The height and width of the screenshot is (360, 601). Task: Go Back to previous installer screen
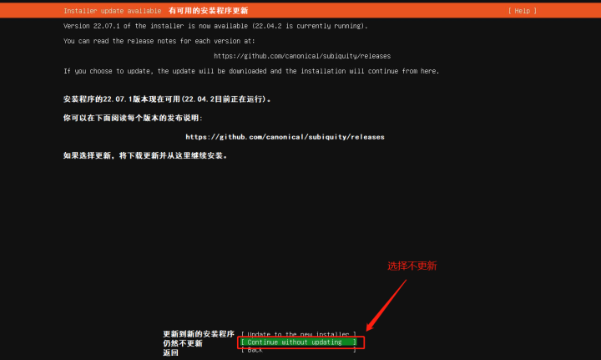(299, 350)
